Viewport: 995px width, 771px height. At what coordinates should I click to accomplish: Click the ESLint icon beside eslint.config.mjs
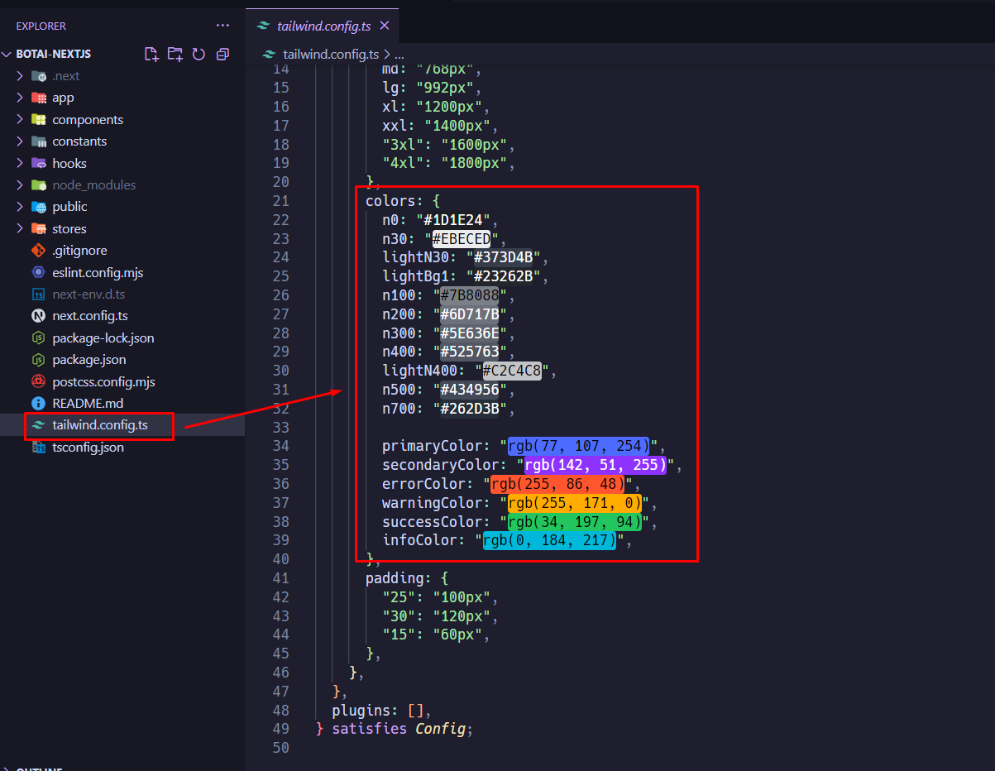[38, 272]
